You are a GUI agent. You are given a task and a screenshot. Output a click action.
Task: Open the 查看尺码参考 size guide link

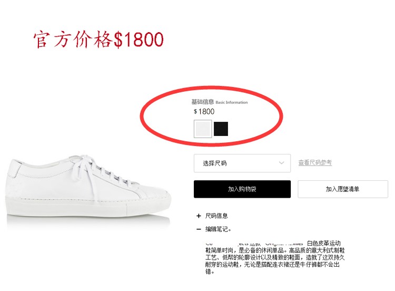tap(315, 163)
